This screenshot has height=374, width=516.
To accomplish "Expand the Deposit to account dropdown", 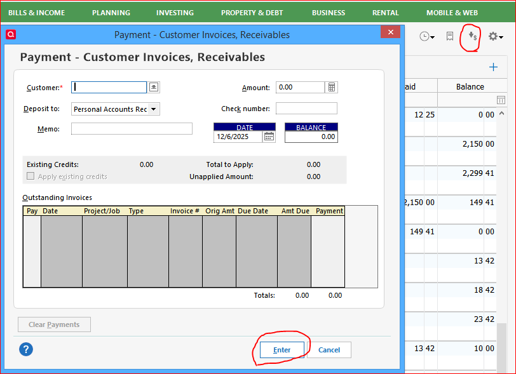I will pos(154,109).
